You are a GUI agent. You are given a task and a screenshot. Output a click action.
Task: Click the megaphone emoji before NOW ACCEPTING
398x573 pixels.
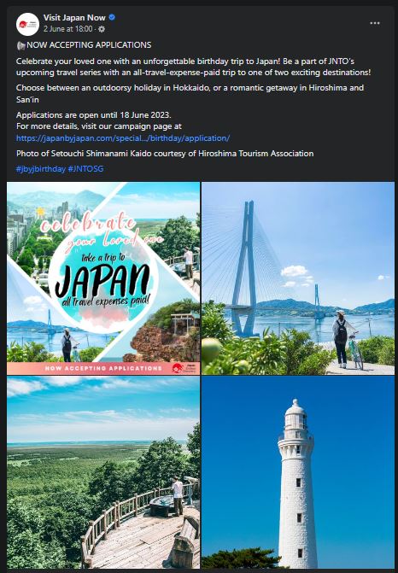(20, 45)
